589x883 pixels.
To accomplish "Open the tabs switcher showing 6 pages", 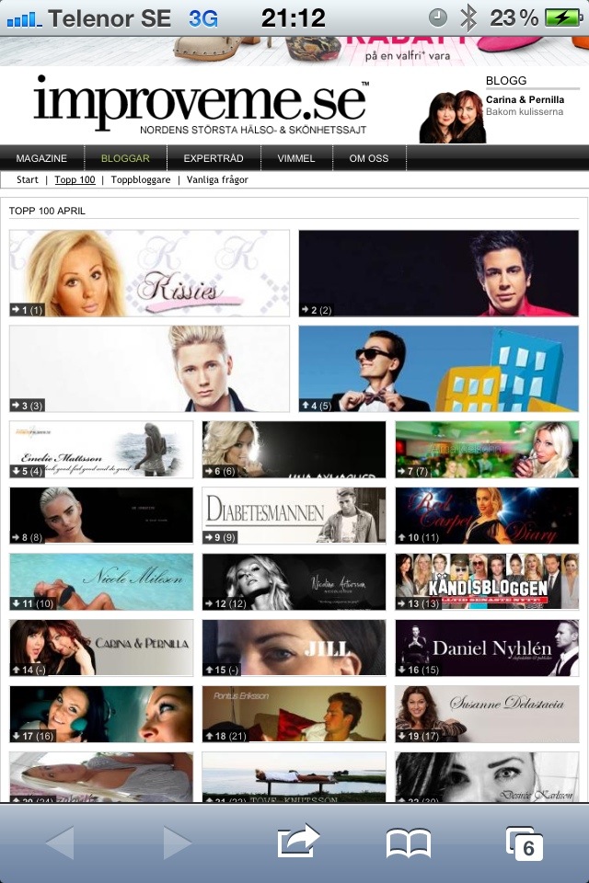I will pos(524,843).
